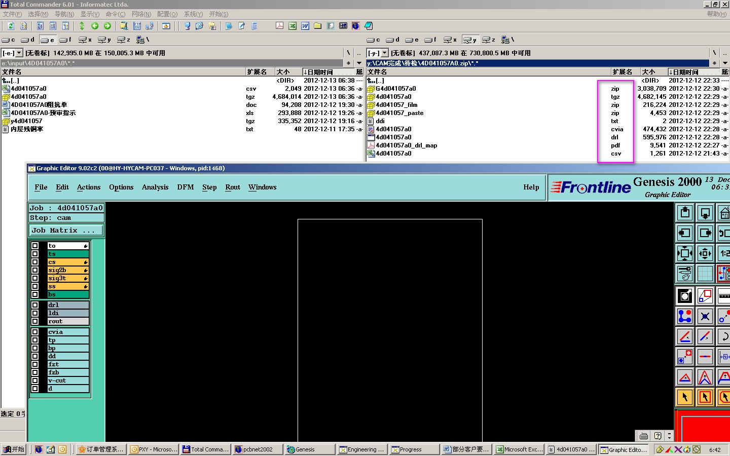
Task: Click the grid display icon in Genesis
Action: tap(705, 274)
